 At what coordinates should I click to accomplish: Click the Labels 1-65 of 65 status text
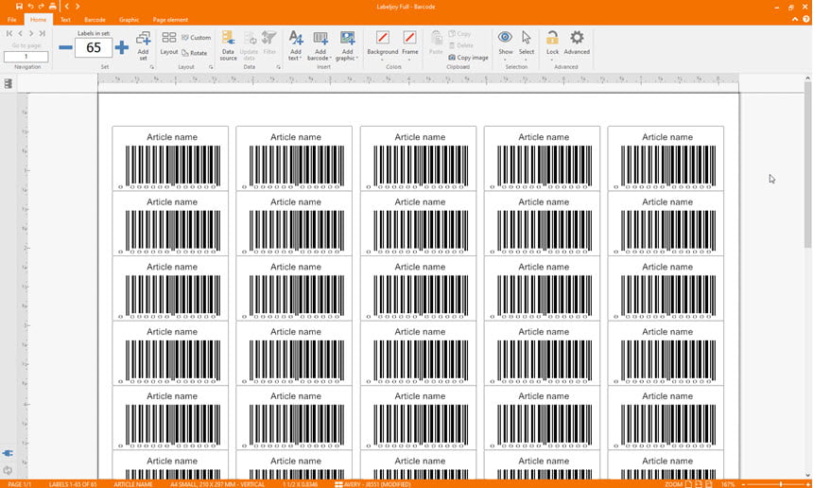73,484
